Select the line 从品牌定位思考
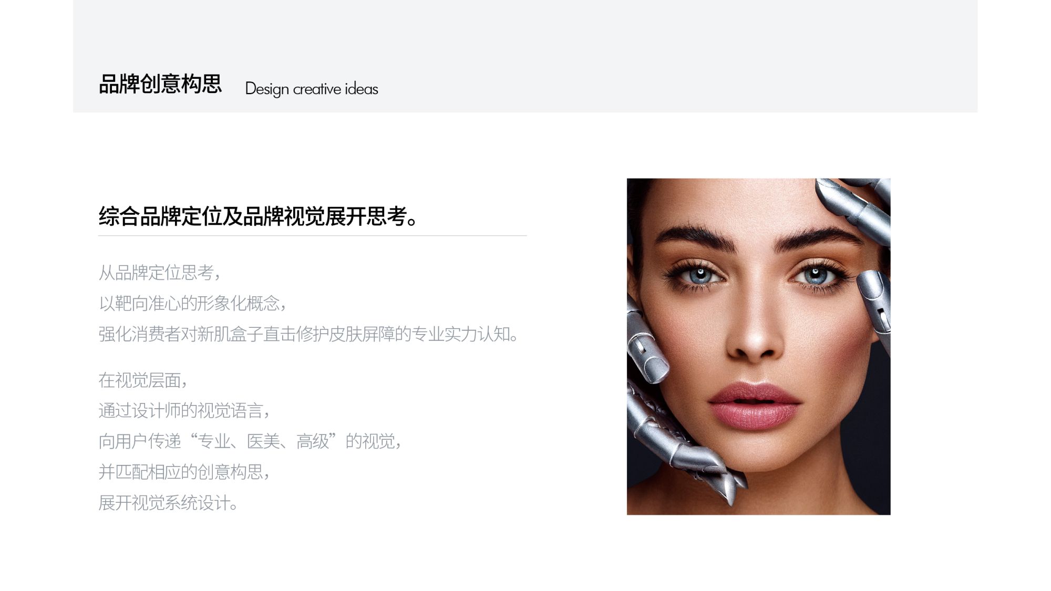 point(159,273)
